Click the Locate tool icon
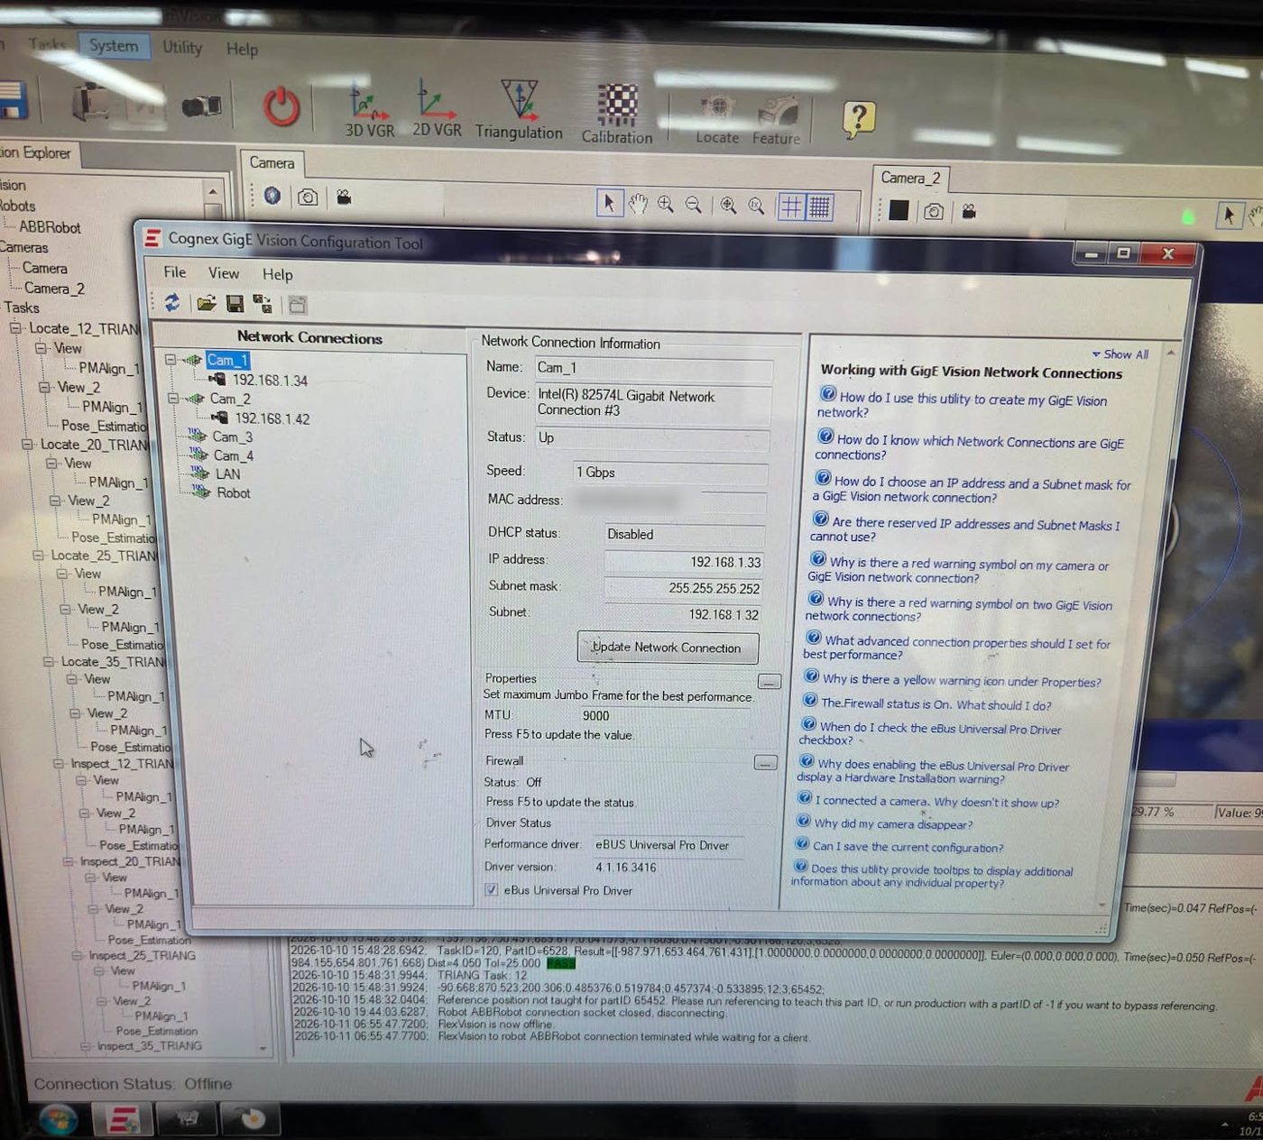 pyautogui.click(x=717, y=119)
